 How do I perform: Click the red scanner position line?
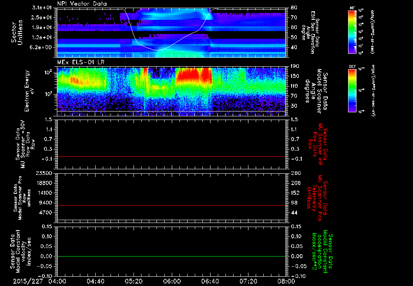(x=171, y=205)
